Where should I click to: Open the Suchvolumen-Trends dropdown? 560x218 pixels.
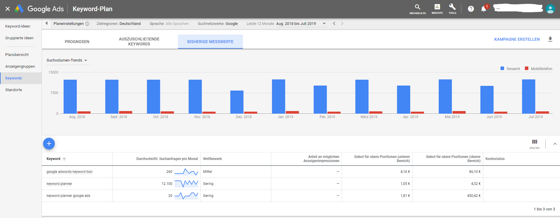click(x=67, y=60)
